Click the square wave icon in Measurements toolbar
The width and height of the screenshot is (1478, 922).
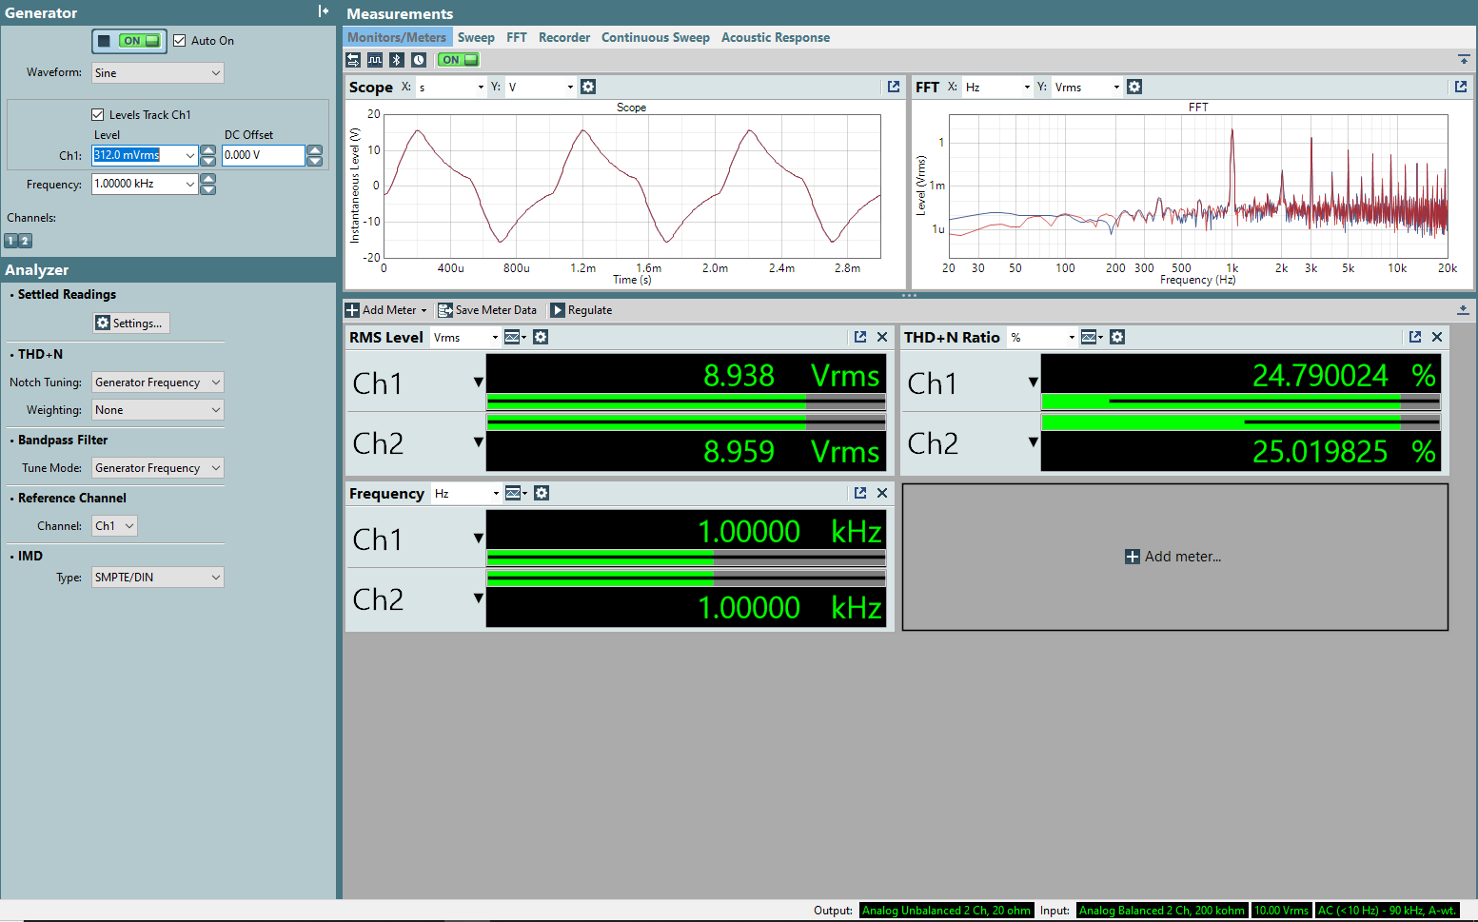[375, 60]
